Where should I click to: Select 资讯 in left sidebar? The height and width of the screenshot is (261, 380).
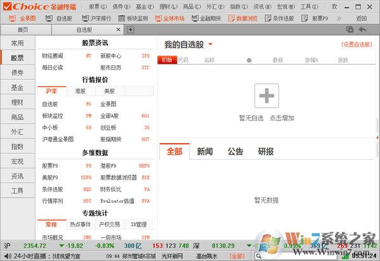point(18,176)
